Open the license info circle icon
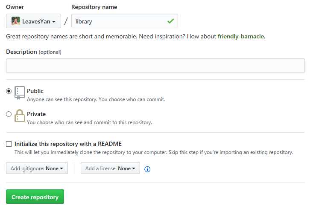322x209 pixels. (147, 169)
